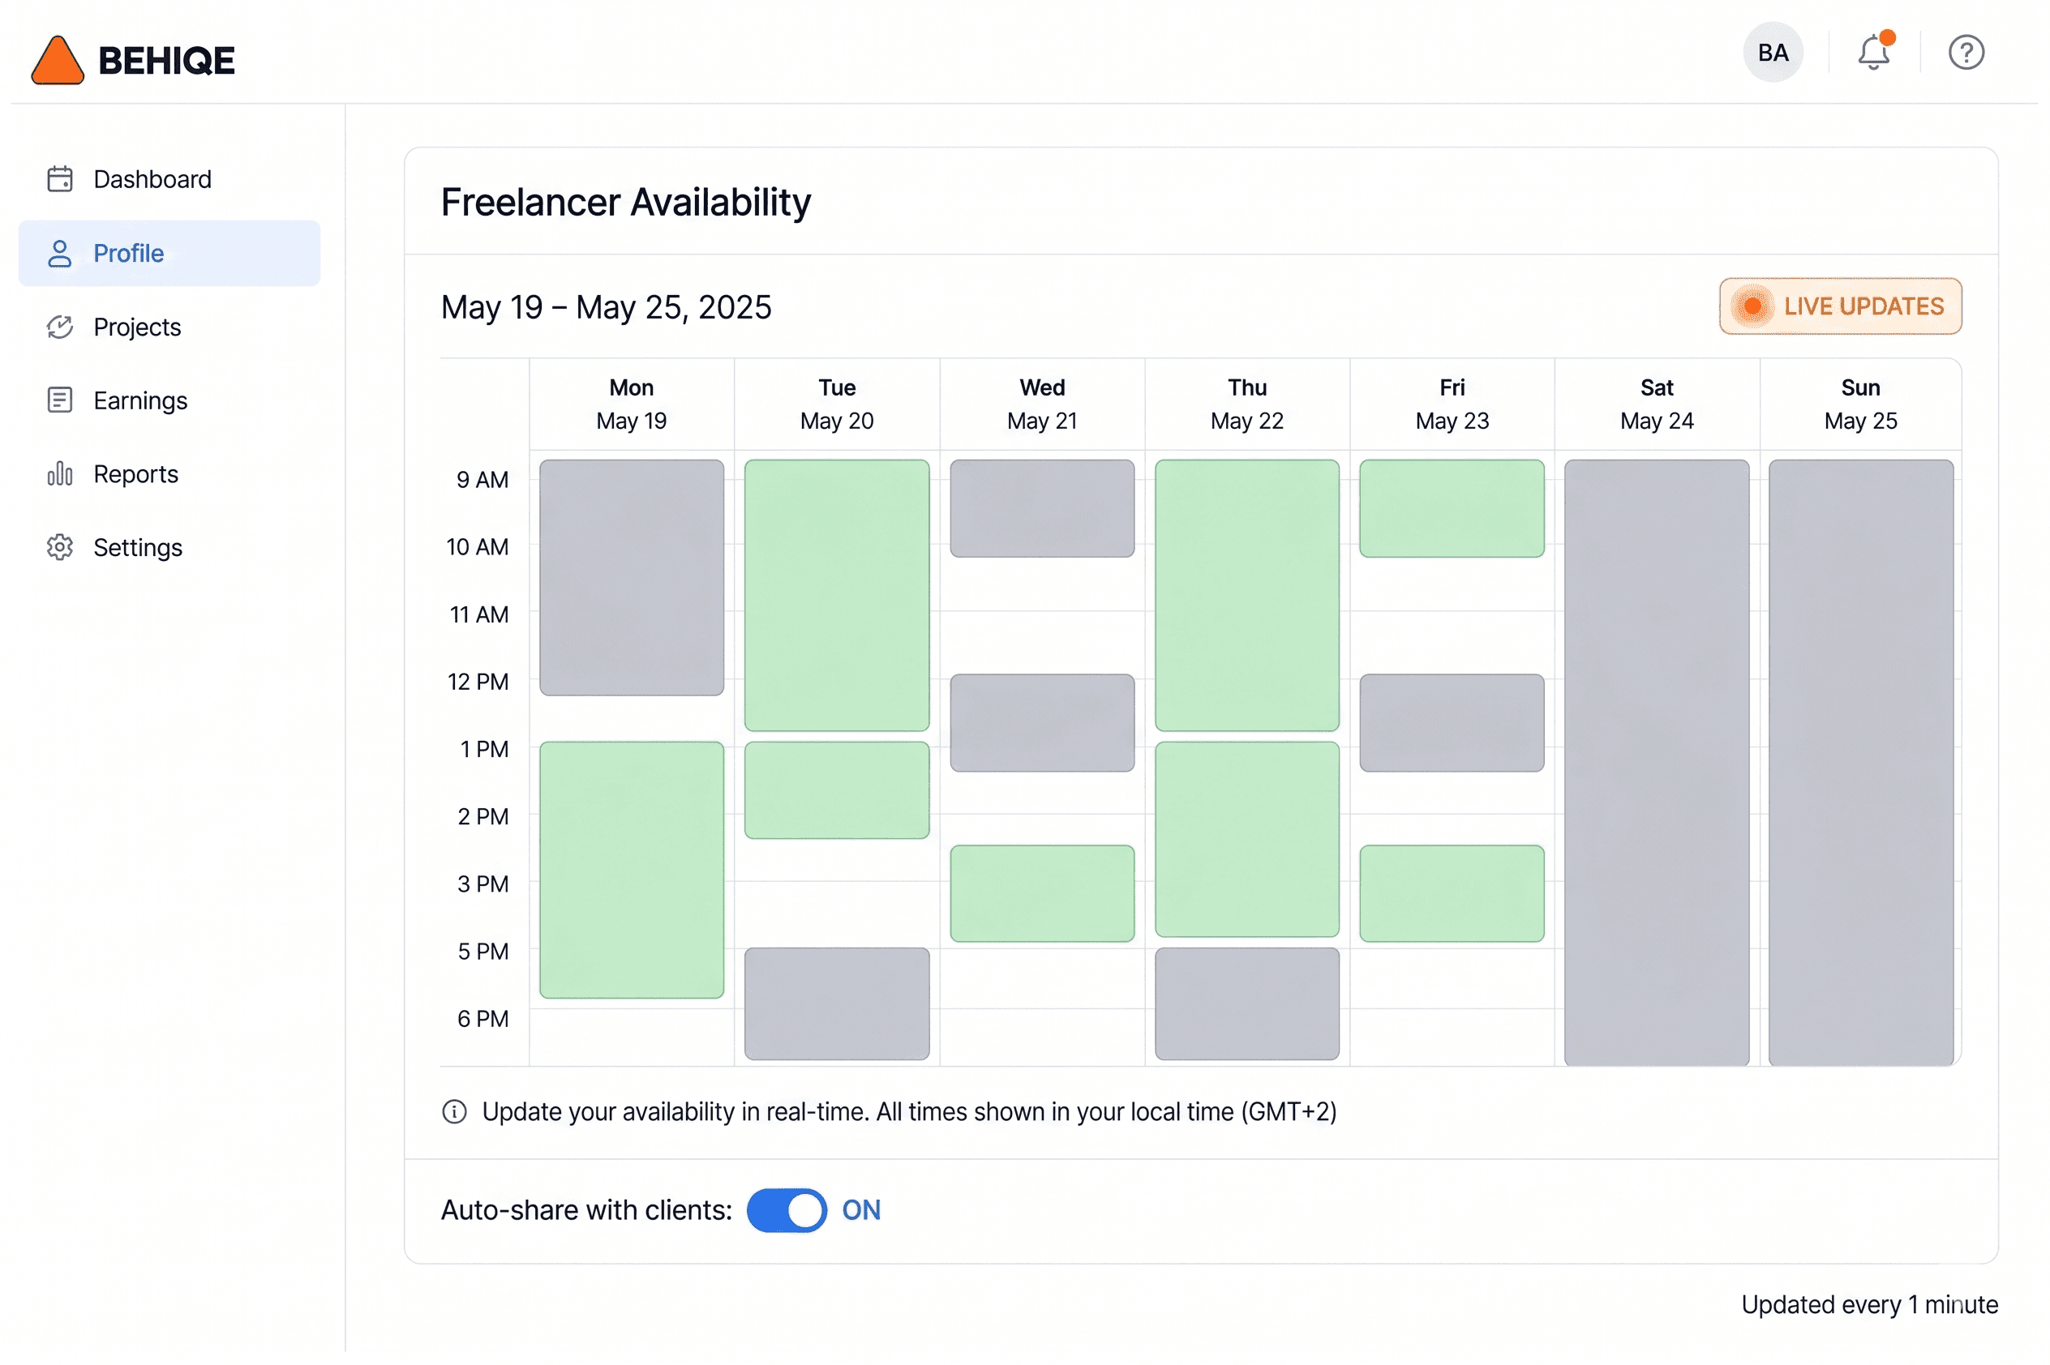Open notifications bell icon
Viewport: 2050px width, 1365px height.
click(x=1873, y=52)
